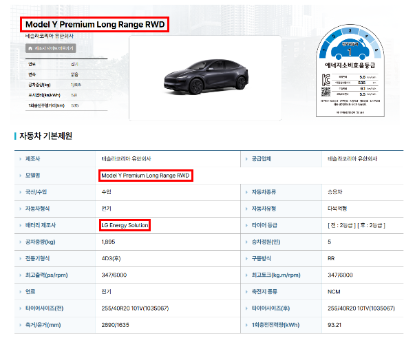
Task: Open the manufacturer site shortcut button
Action: tap(50, 48)
